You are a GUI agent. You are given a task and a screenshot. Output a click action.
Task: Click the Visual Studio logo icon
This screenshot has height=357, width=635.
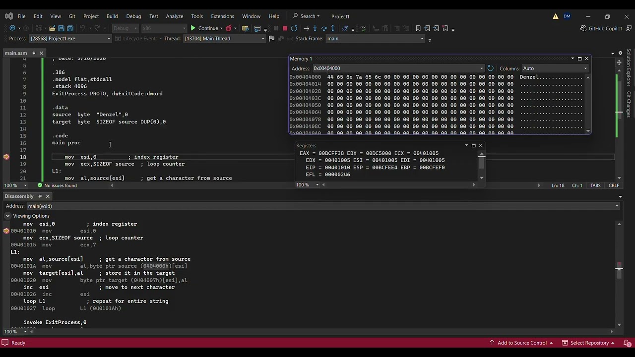(9, 16)
